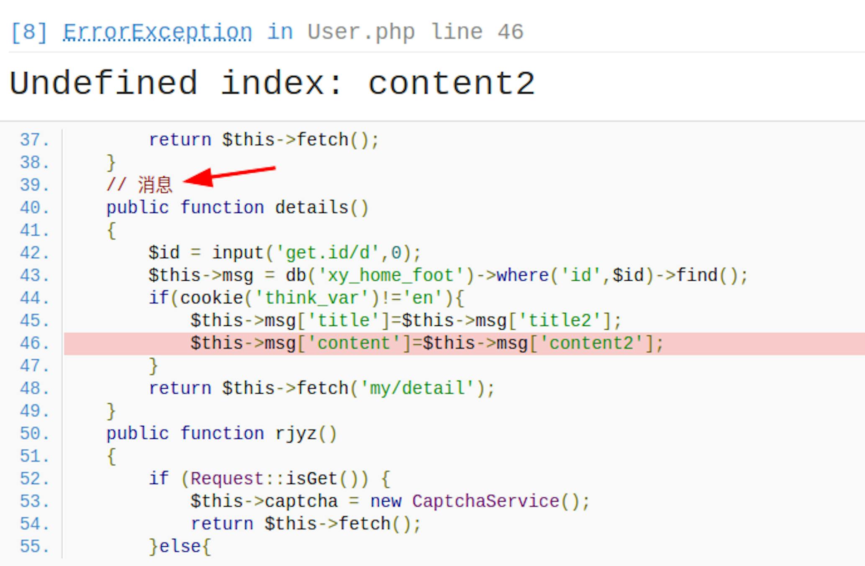Image resolution: width=865 pixels, height=566 pixels.
Task: Click 'public function details()' on line 40
Action: click(237, 208)
